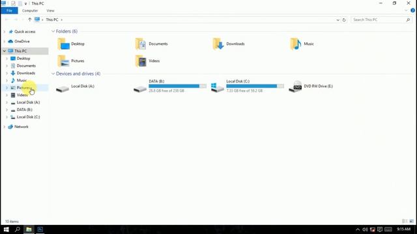Open the Documents folder icon in main pane
The image size is (417, 234).
[x=141, y=44]
